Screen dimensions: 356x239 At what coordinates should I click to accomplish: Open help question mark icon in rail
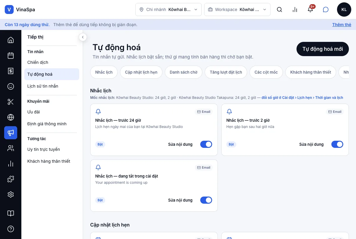11,229
